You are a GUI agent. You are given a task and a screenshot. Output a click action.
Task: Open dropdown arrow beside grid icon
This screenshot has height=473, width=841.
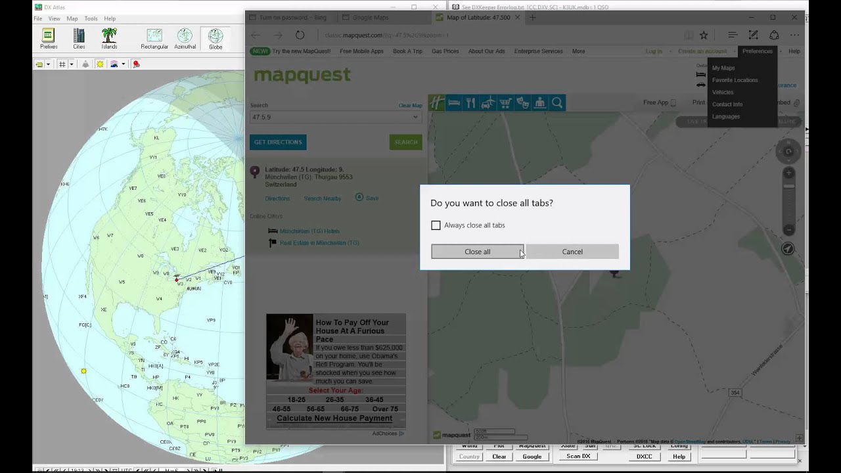(70, 64)
